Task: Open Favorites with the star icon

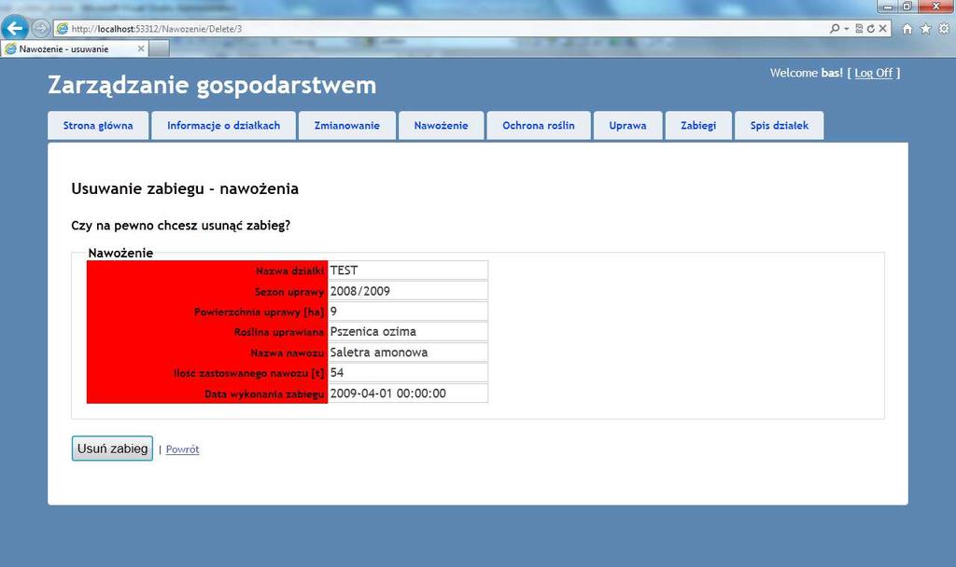Action: click(x=925, y=29)
